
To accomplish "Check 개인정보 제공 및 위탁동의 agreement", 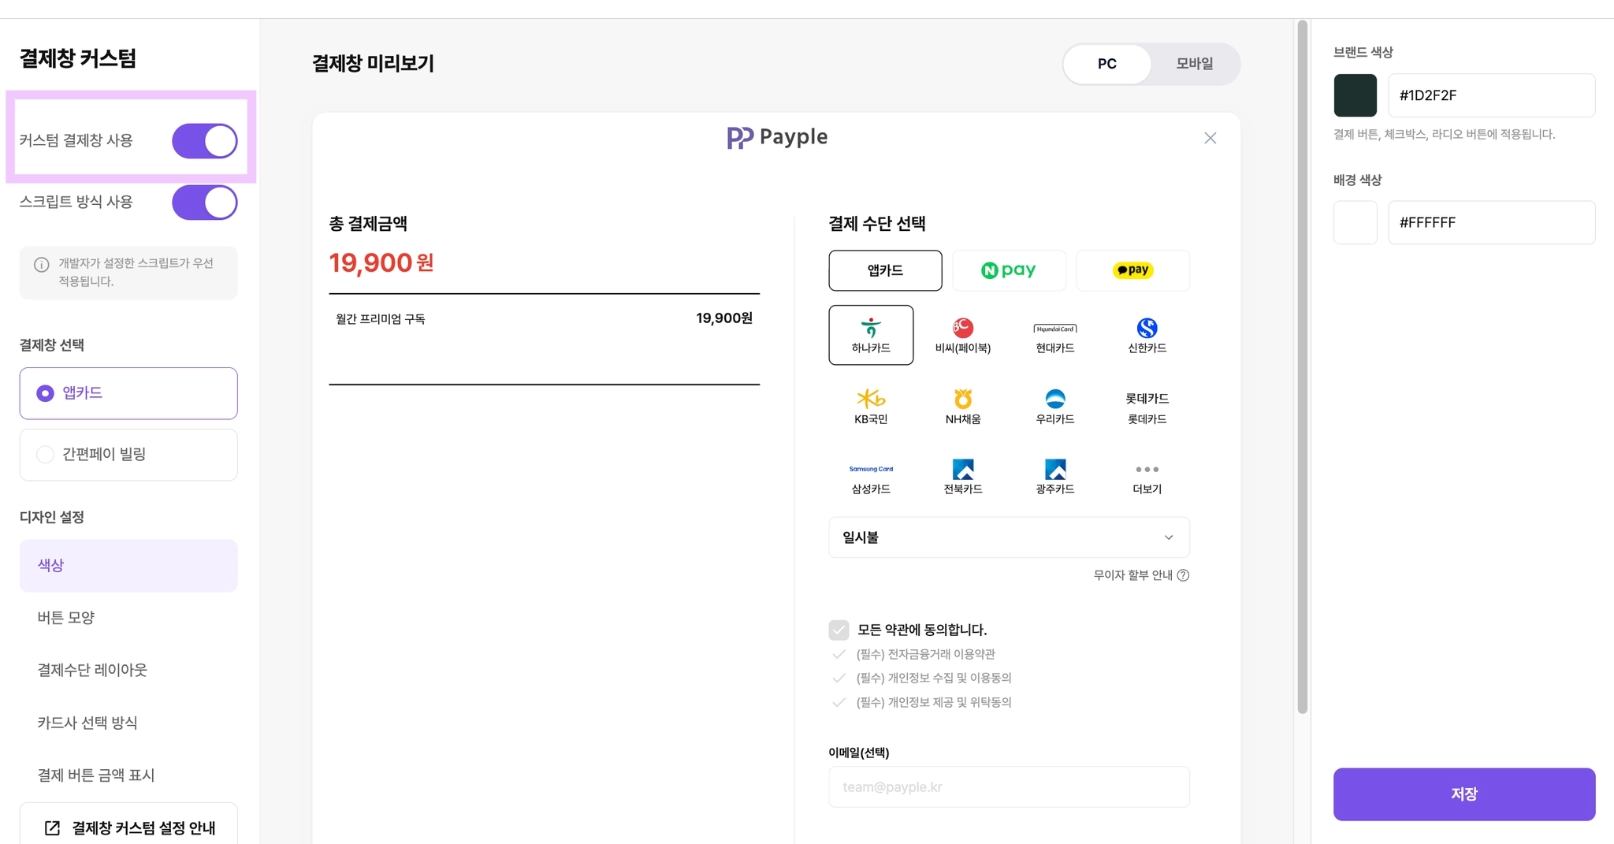I will pos(839,702).
